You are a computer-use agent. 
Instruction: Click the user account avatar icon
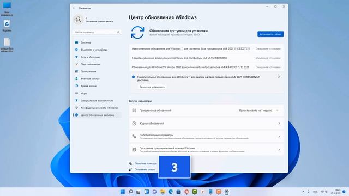[79, 20]
